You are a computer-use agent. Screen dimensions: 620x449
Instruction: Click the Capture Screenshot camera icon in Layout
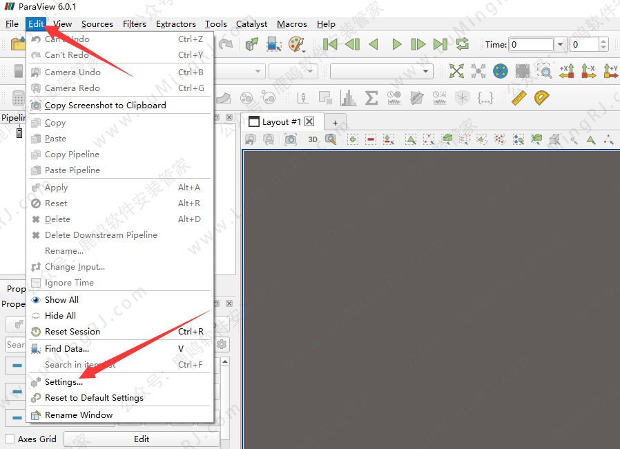click(291, 139)
